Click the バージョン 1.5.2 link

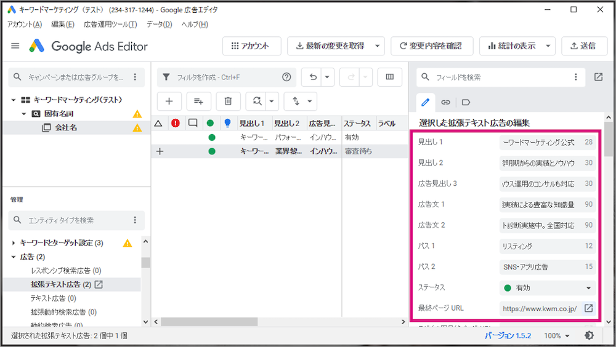508,335
